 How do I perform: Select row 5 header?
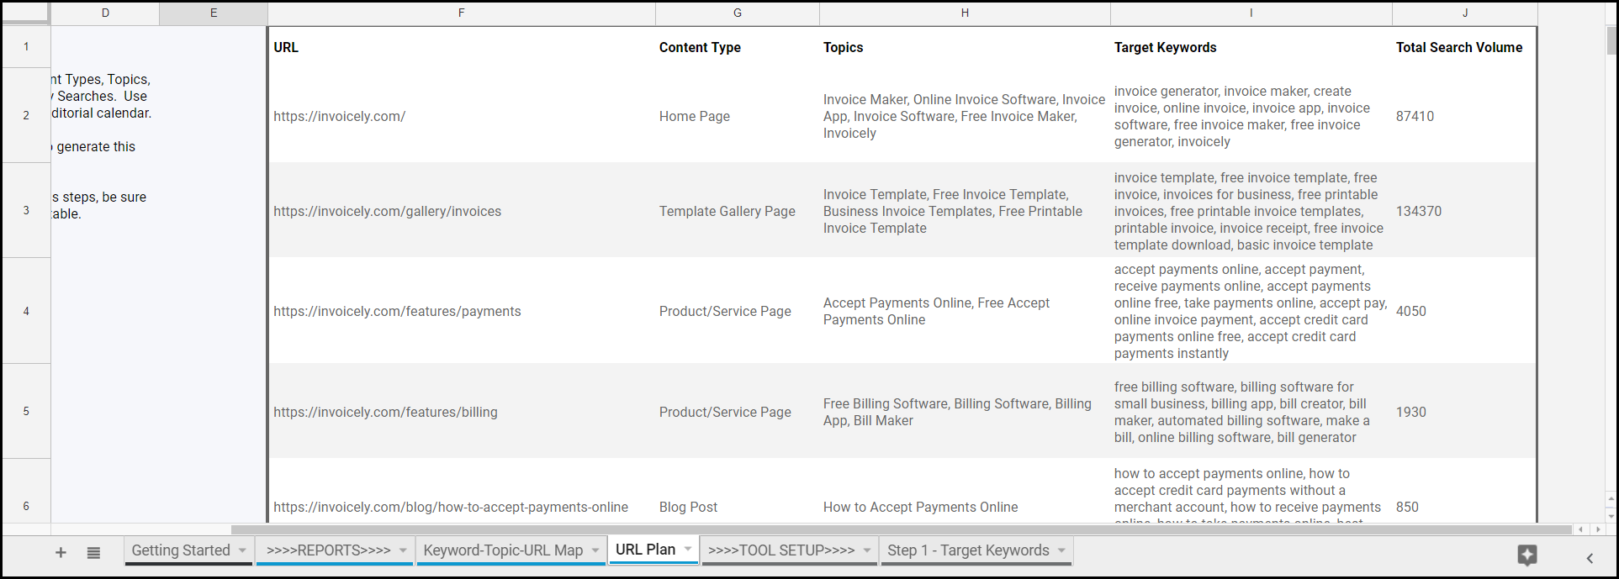26,411
